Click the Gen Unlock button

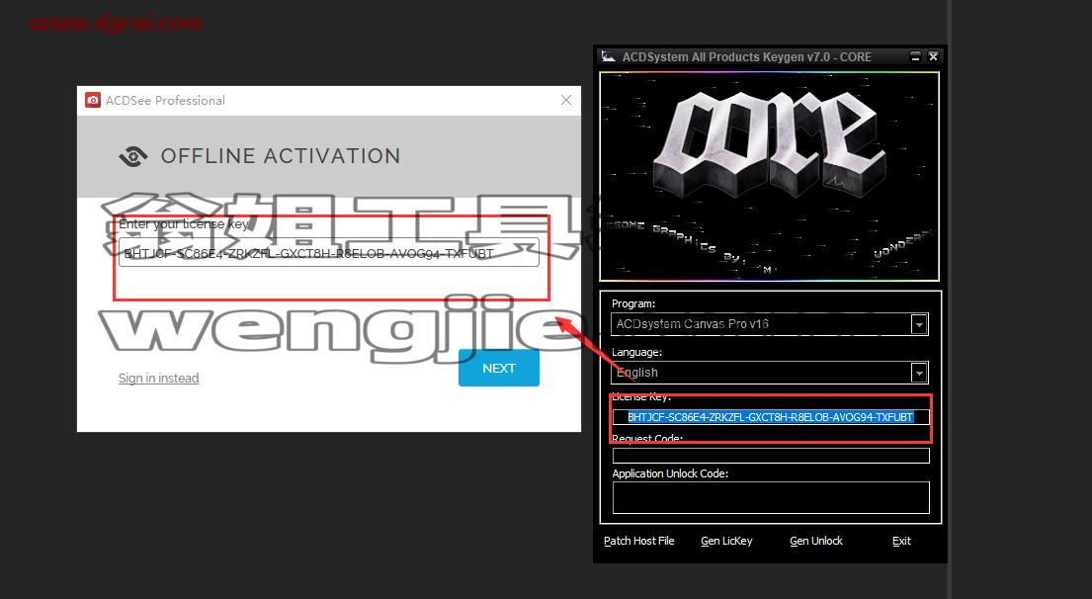coord(816,542)
